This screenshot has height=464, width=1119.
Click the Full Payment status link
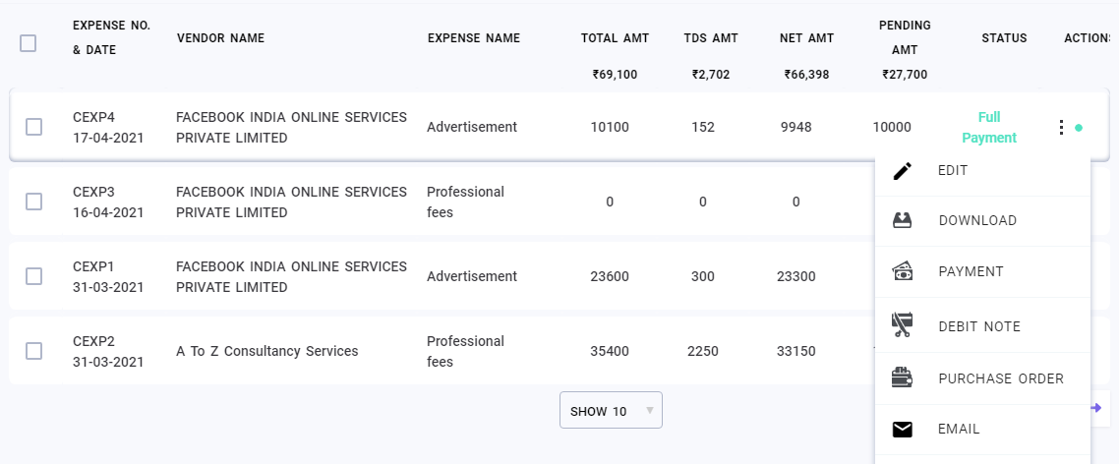click(988, 128)
